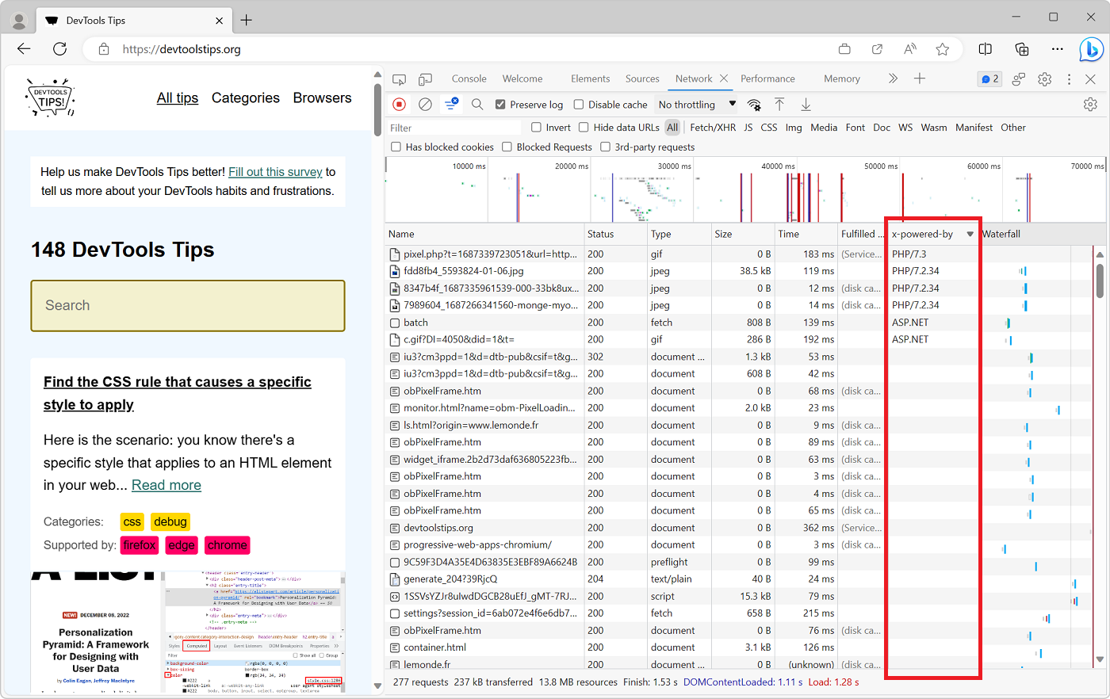
Task: Toggle Preserve log checkbox
Action: [500, 105]
